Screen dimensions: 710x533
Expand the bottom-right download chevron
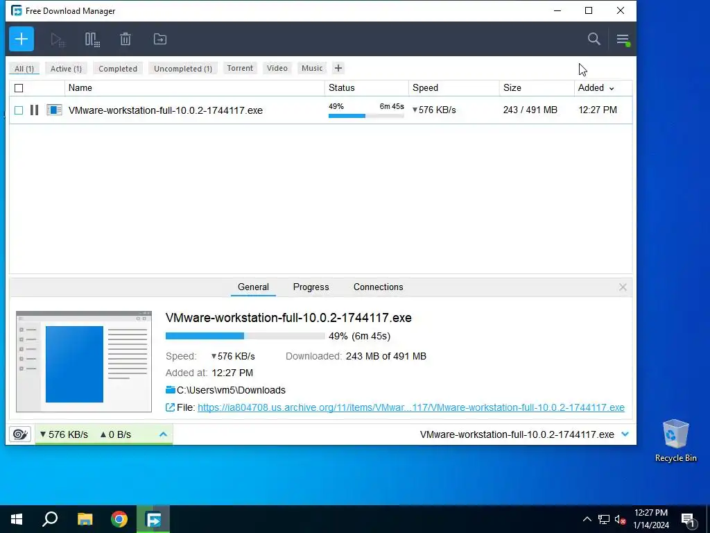click(x=625, y=434)
